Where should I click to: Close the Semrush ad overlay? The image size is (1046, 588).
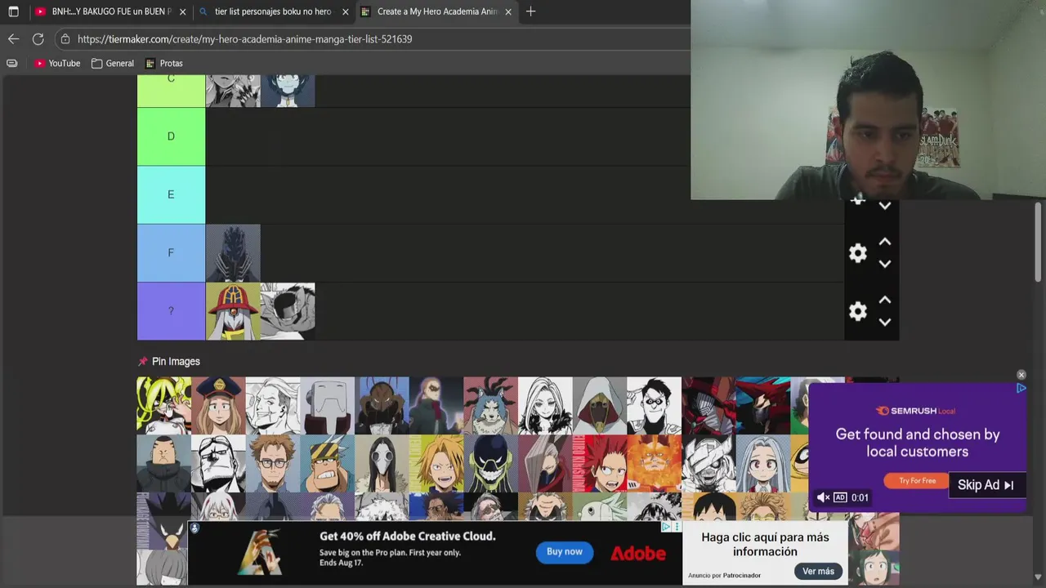tap(1021, 375)
